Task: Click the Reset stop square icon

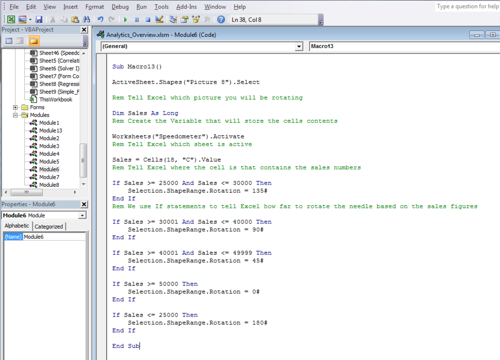Action: [x=148, y=20]
